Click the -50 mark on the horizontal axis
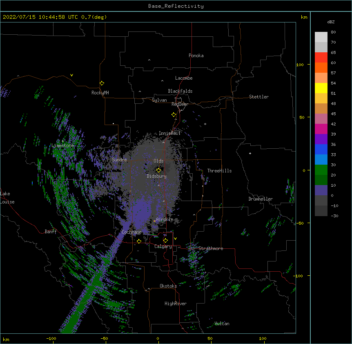352x344 pixels. click(104, 338)
